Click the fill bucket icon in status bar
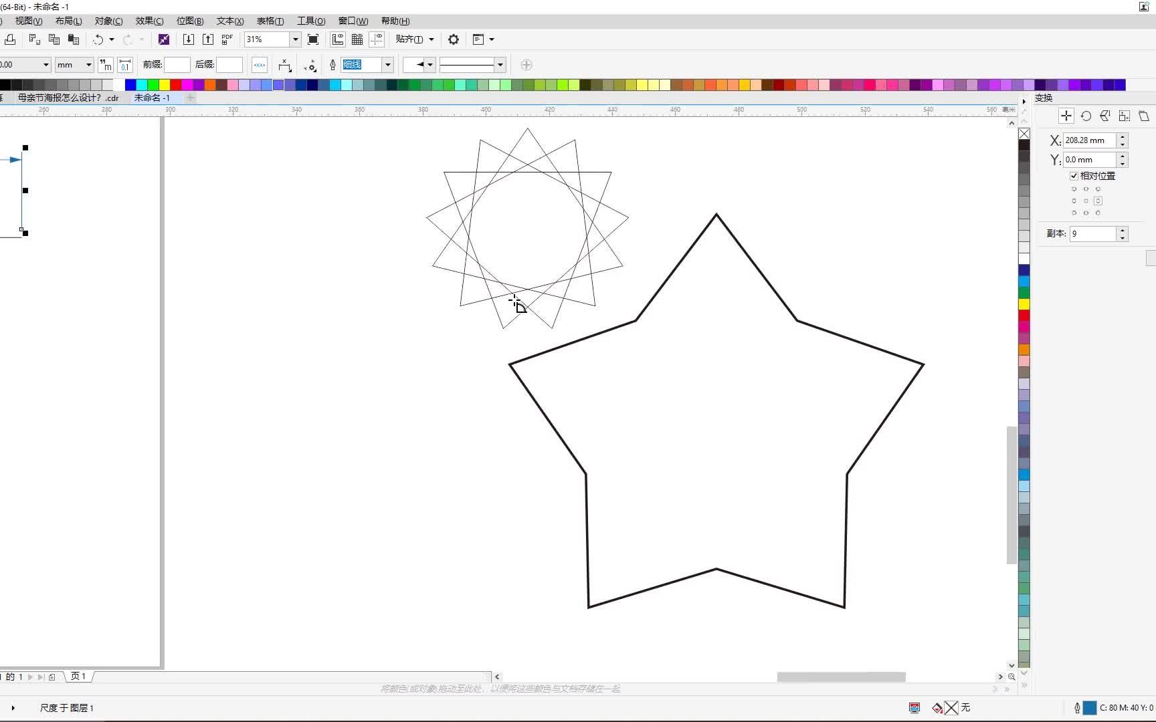The width and height of the screenshot is (1156, 722). pyautogui.click(x=937, y=707)
